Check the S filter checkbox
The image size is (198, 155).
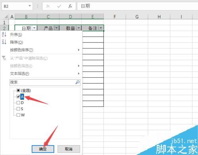[x=18, y=109]
